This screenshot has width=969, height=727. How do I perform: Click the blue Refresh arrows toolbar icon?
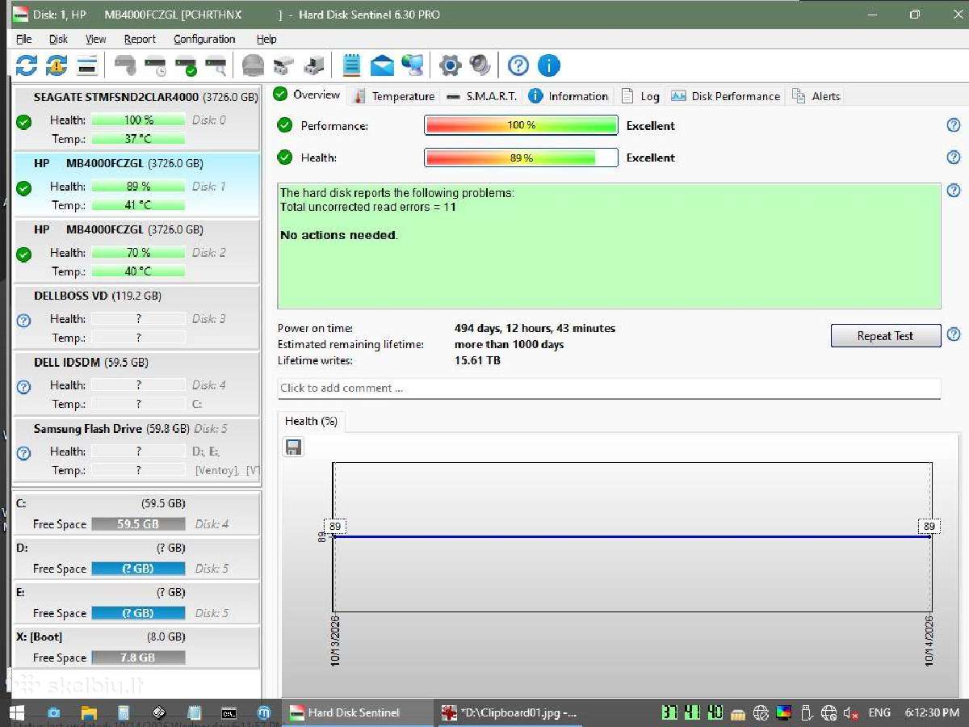[27, 65]
